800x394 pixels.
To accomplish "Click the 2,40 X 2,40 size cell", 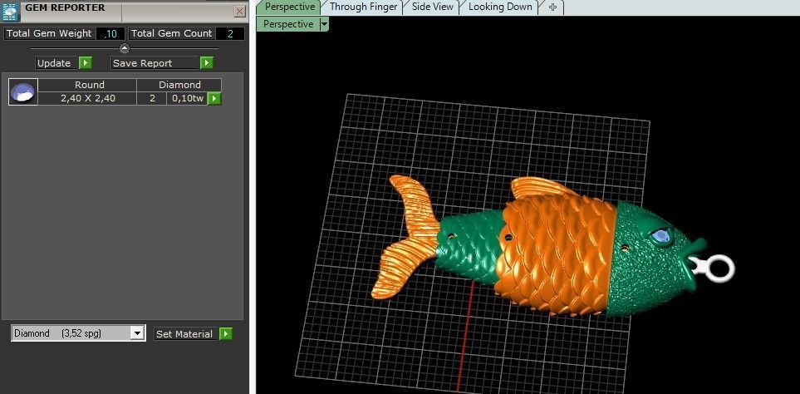I will pos(88,98).
